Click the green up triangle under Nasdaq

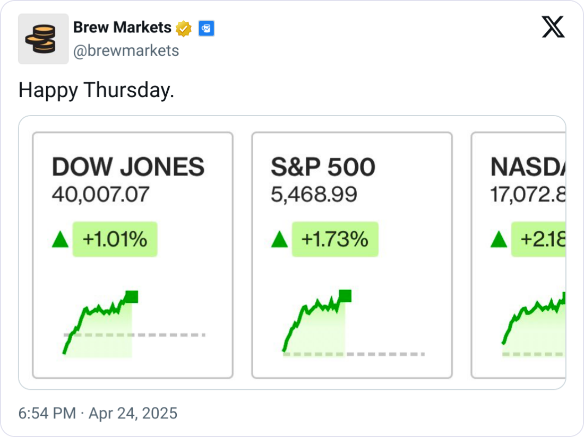pyautogui.click(x=499, y=240)
